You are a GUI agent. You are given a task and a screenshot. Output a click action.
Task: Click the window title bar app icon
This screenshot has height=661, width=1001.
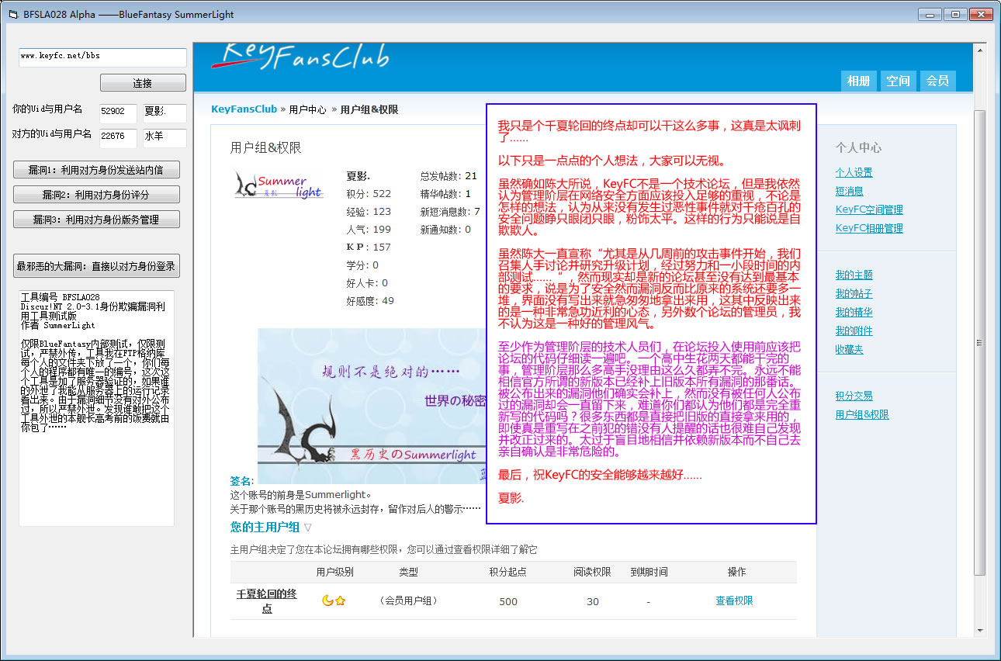coord(13,14)
